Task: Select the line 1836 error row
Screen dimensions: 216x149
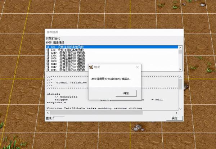Action: click(x=65, y=58)
